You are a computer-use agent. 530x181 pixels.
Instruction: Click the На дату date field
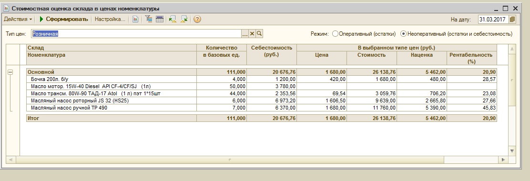coord(493,19)
